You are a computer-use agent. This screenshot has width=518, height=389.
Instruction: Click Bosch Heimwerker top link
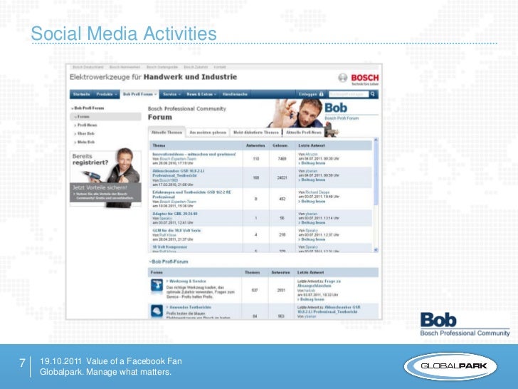(125, 67)
